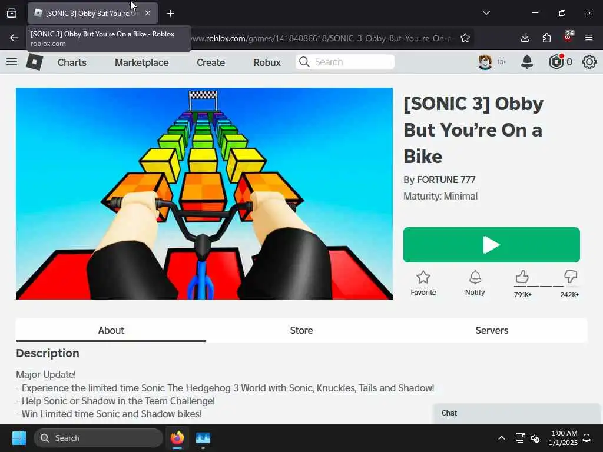Click the 'Win Limited time Sonic' line

[x=109, y=414]
